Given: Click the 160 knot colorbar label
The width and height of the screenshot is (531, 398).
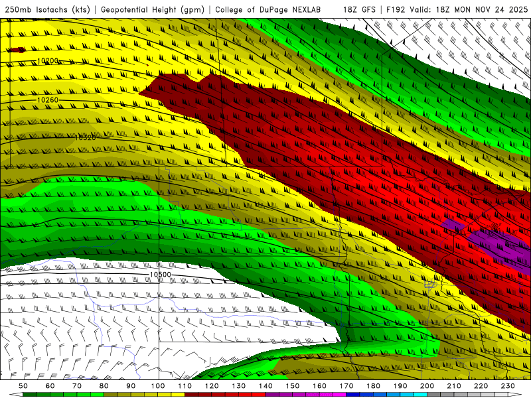Looking at the screenshot, I should coord(319,386).
